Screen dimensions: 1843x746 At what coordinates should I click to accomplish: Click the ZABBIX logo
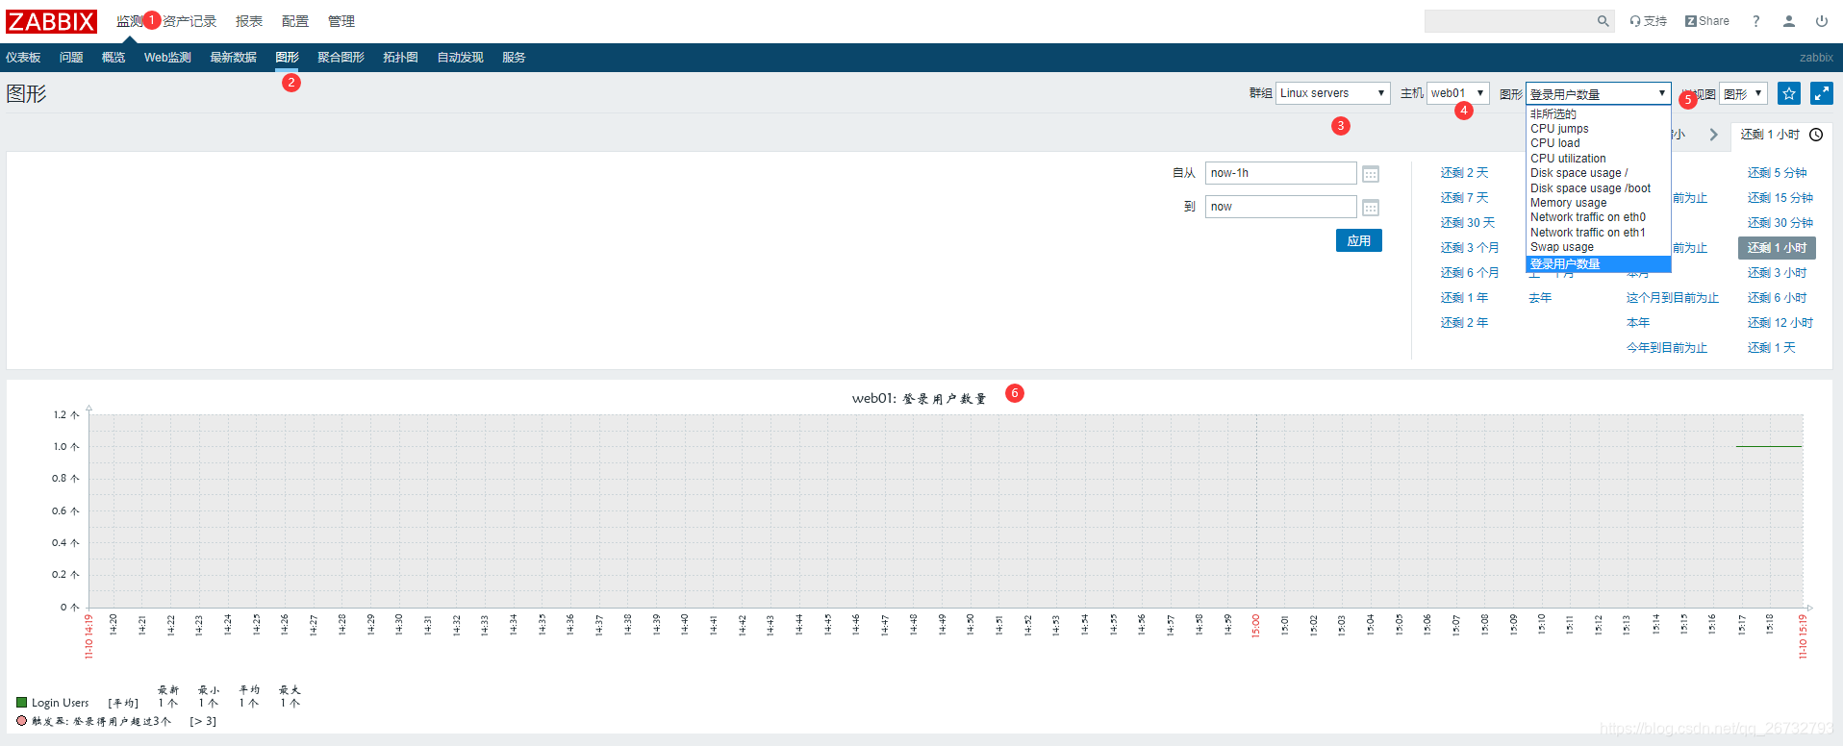point(51,21)
